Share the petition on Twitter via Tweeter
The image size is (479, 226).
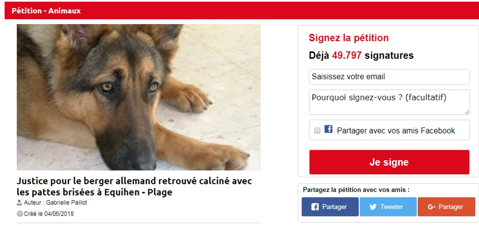pos(388,207)
